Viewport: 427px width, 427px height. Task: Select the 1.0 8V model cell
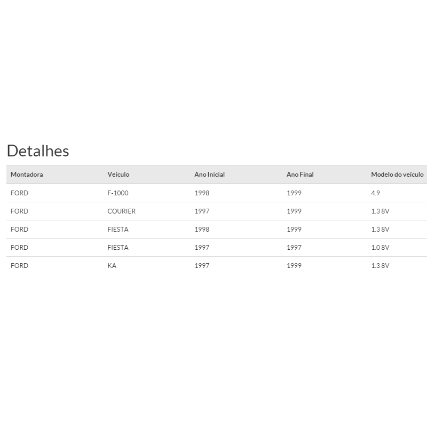(x=380, y=248)
